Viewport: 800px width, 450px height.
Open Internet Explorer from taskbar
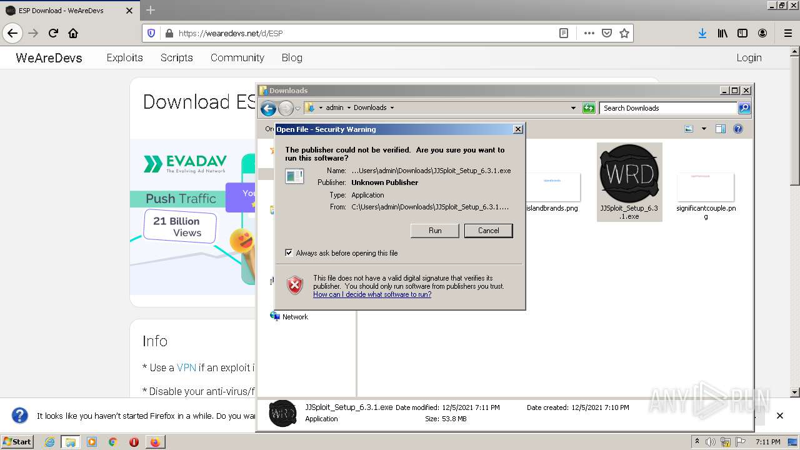click(49, 442)
